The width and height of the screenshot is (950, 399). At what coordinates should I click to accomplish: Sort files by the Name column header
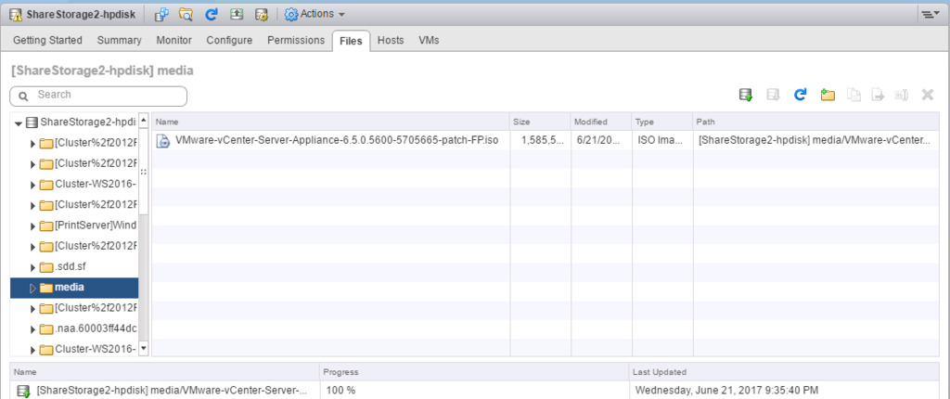[330, 122]
